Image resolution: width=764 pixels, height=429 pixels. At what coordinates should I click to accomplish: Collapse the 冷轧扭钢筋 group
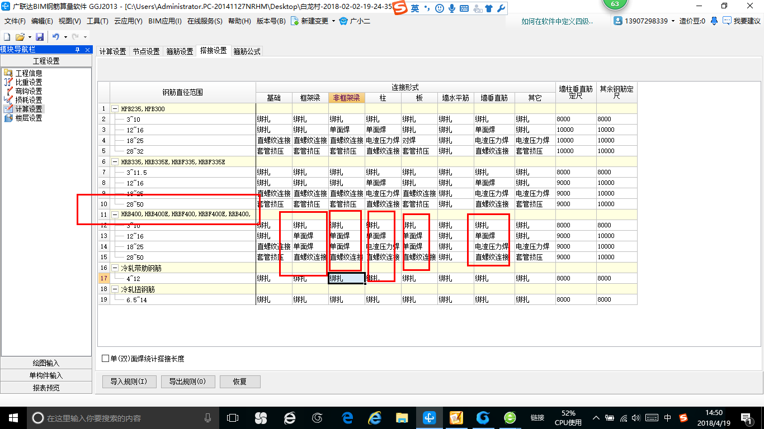[x=115, y=289]
